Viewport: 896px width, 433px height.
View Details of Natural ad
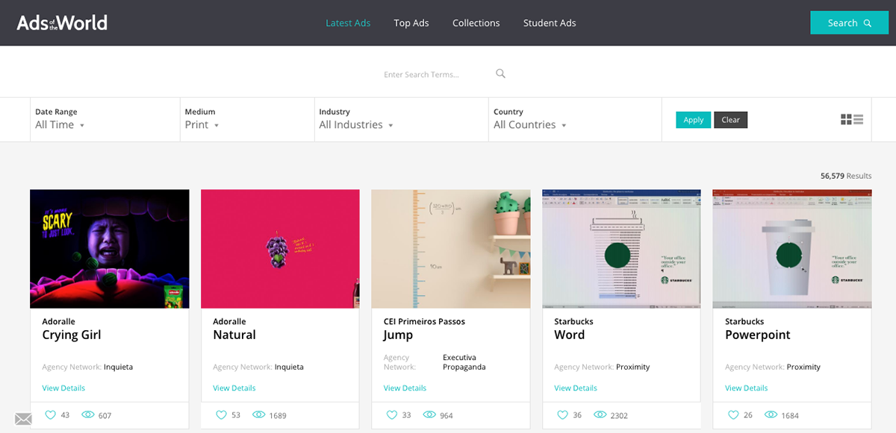point(234,388)
